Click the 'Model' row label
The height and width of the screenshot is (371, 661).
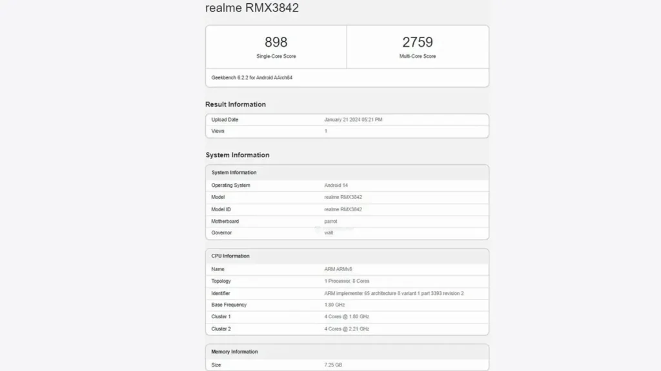point(218,197)
